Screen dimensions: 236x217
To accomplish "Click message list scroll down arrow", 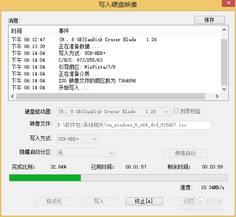I will tap(224, 89).
